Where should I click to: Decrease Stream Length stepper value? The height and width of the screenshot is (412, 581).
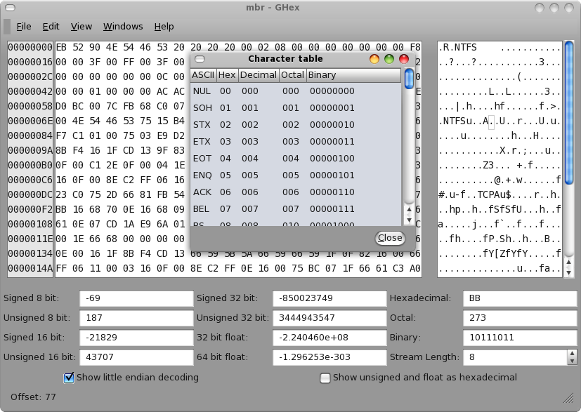(x=572, y=361)
